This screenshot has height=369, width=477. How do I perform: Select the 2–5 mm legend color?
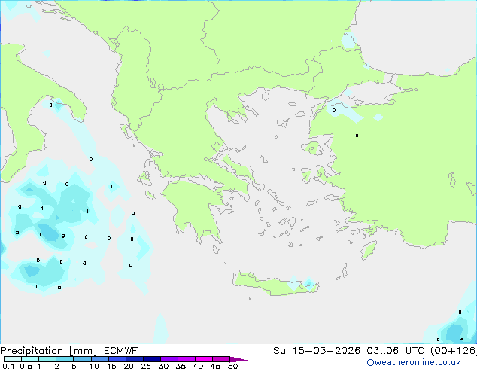pos(65,359)
